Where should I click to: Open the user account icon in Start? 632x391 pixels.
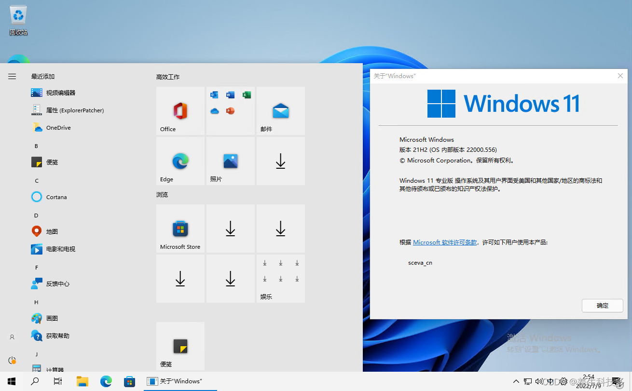coord(12,337)
